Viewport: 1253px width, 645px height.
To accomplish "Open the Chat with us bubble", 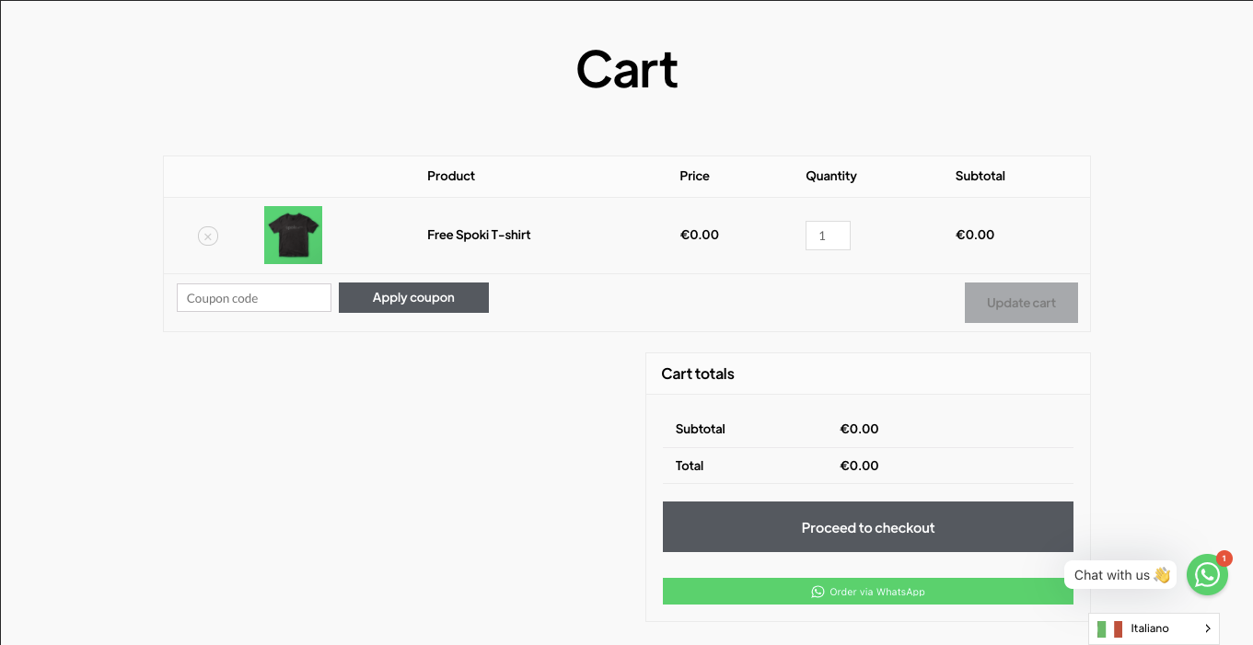I will [1120, 575].
